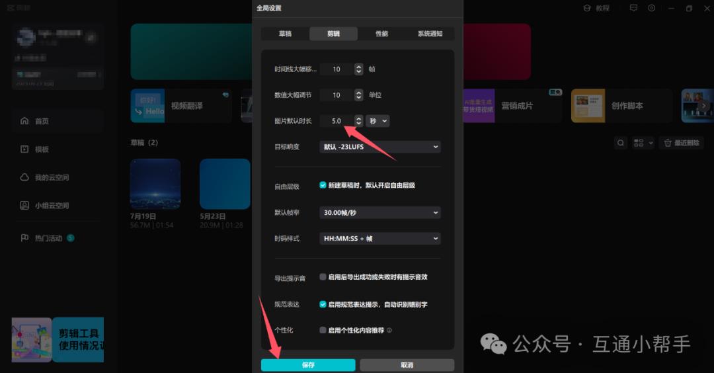Screen dimensions: 714x373
Task: Toggle 新建草稿时,默认开启自由层级 checkbox
Action: point(323,185)
